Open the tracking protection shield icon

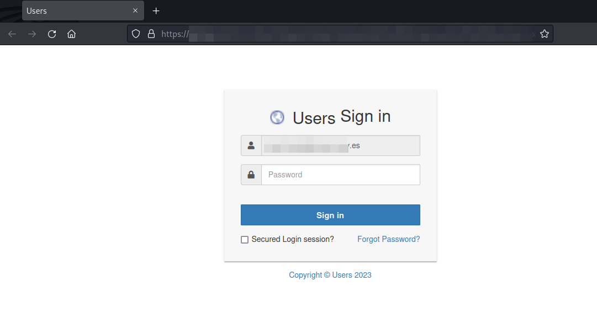136,34
